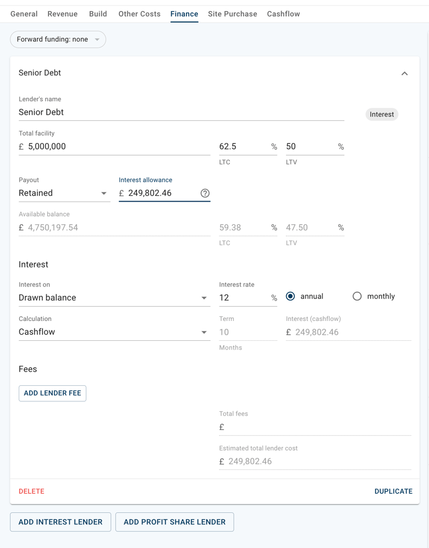Open the Payout dropdown showing Retained
The height and width of the screenshot is (548, 429).
tap(64, 193)
